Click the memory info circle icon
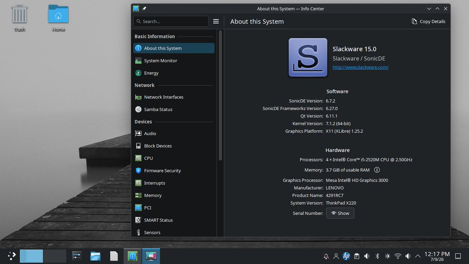This screenshot has width=469, height=264. click(x=377, y=170)
